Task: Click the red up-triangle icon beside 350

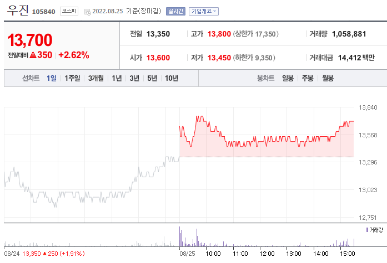Action: tap(33, 55)
